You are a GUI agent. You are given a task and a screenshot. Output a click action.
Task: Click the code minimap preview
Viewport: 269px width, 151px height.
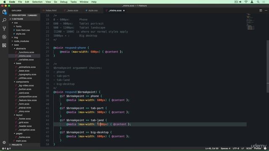coord(251,22)
